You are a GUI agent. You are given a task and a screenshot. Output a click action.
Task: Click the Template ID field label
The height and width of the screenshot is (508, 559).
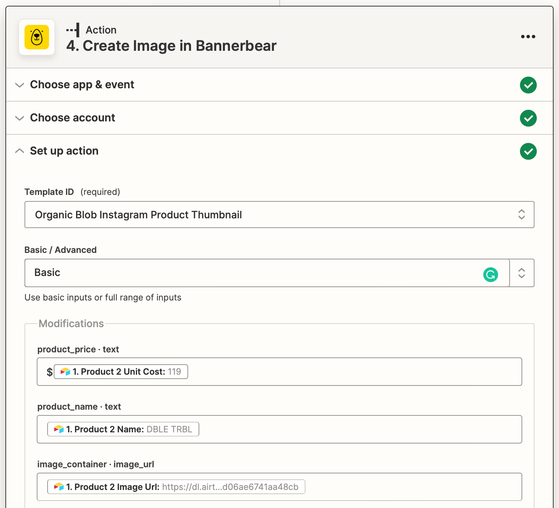point(49,192)
